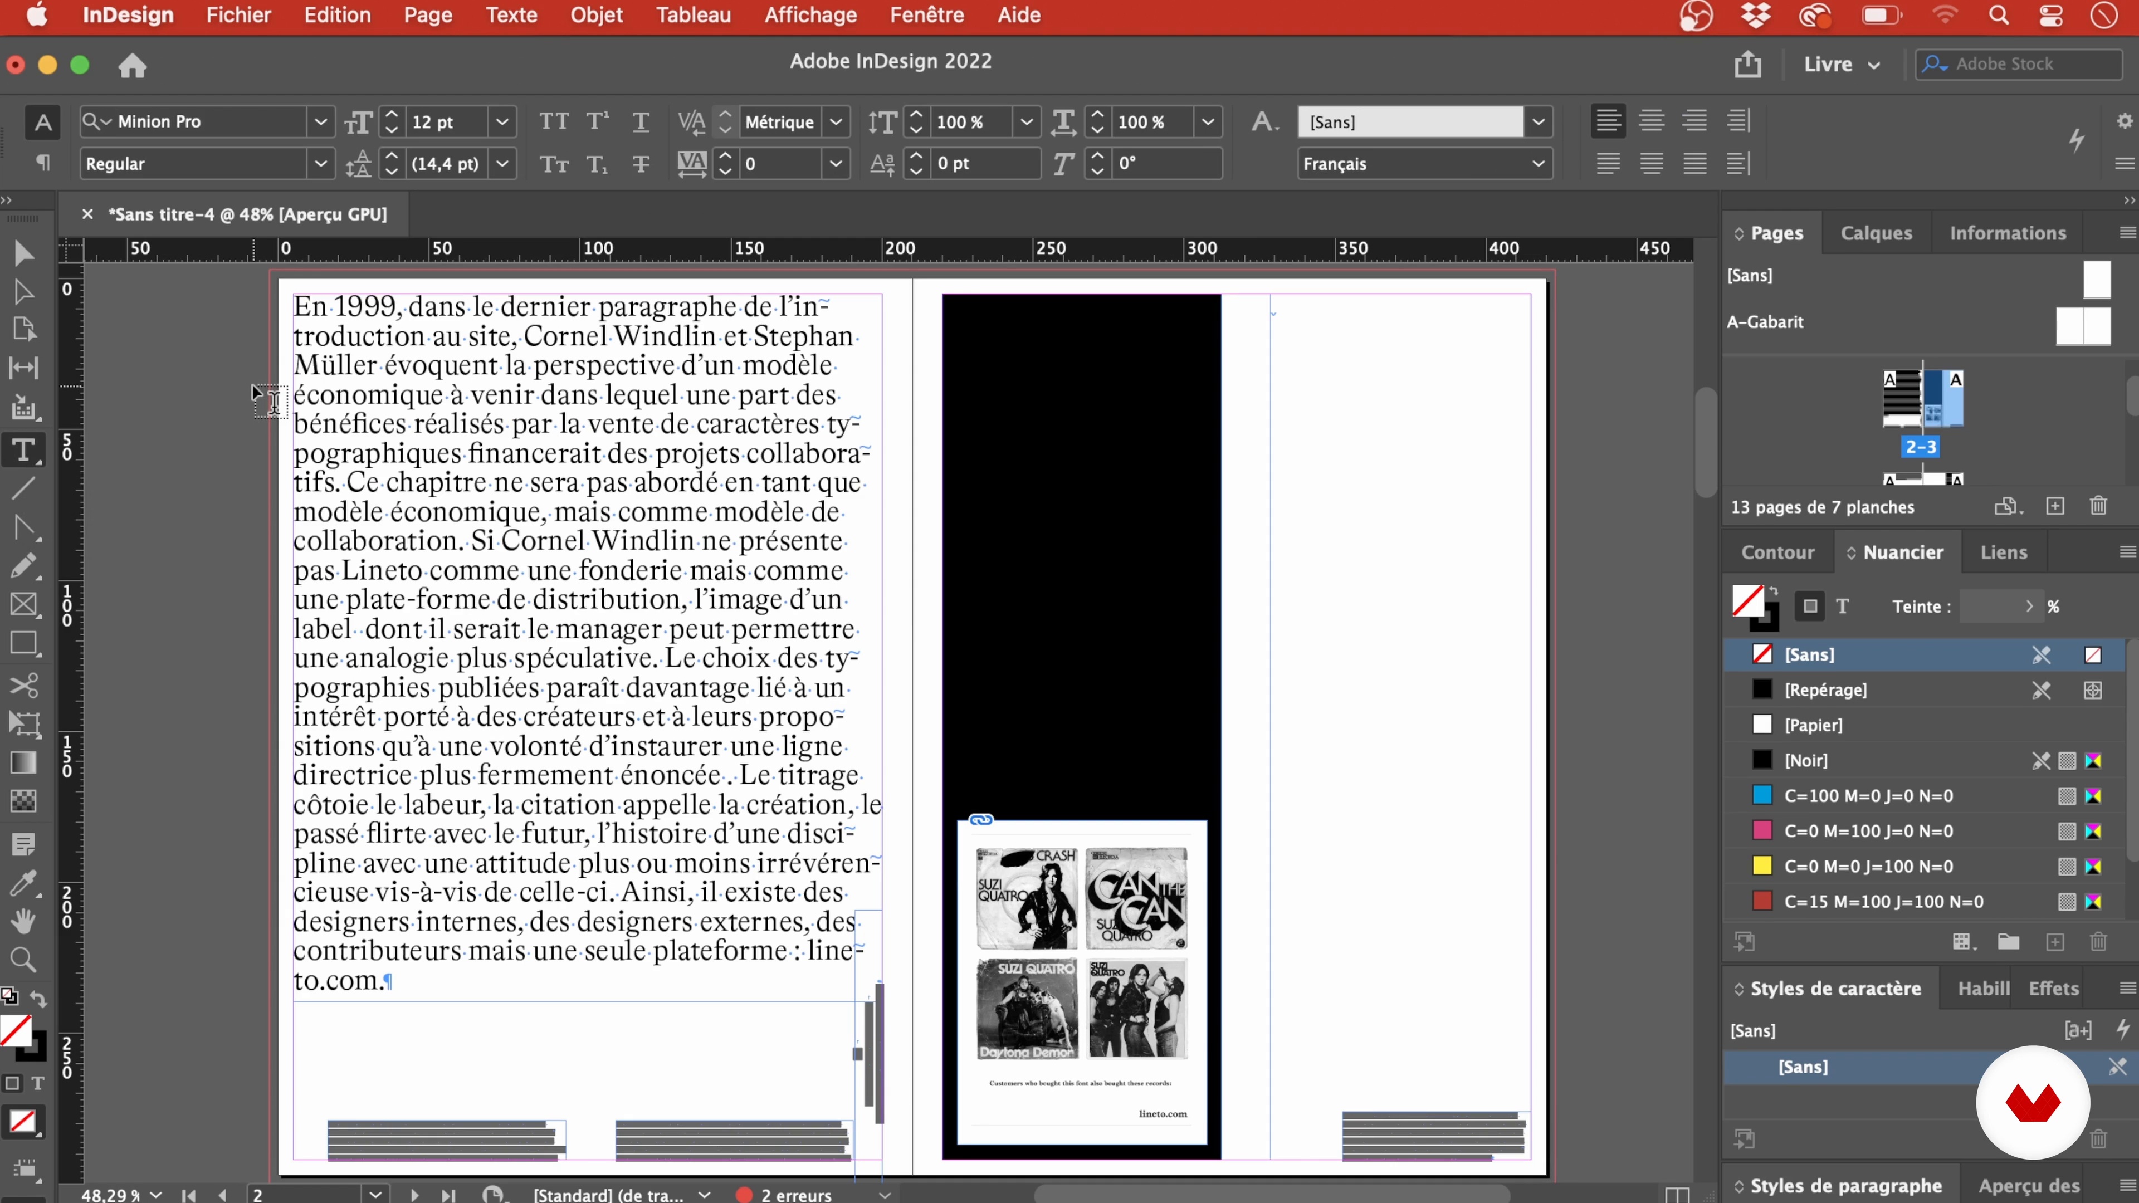This screenshot has height=1203, width=2139.
Task: Open the Livre workspace dropdown
Action: pos(1842,65)
